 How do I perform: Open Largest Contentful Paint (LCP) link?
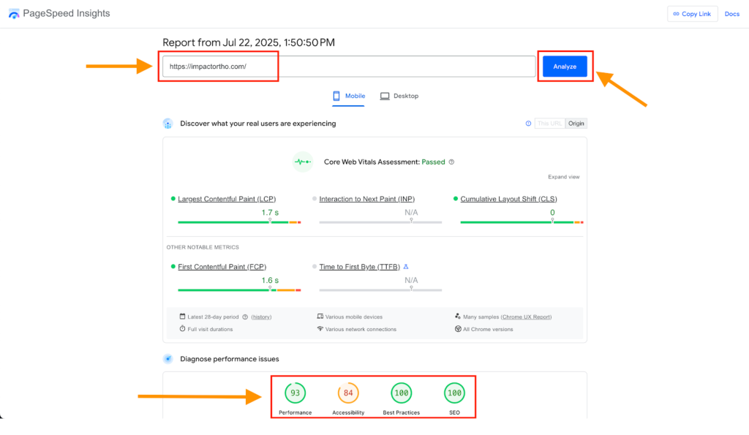click(227, 199)
